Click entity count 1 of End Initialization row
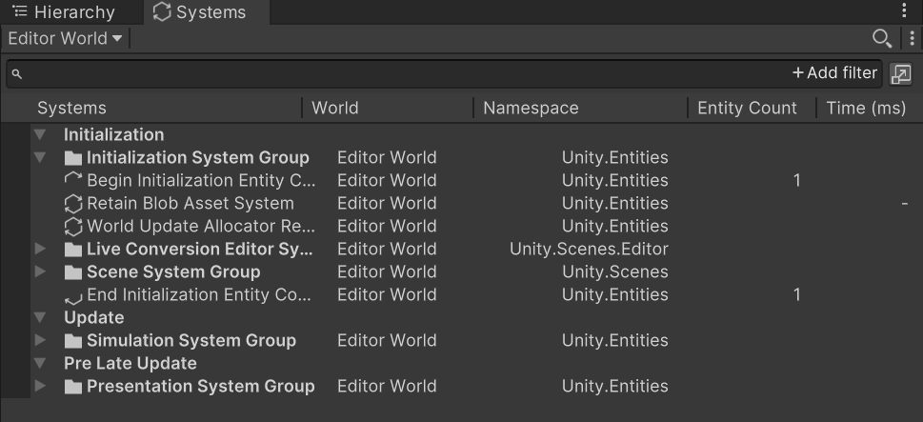This screenshot has height=422, width=923. [796, 295]
